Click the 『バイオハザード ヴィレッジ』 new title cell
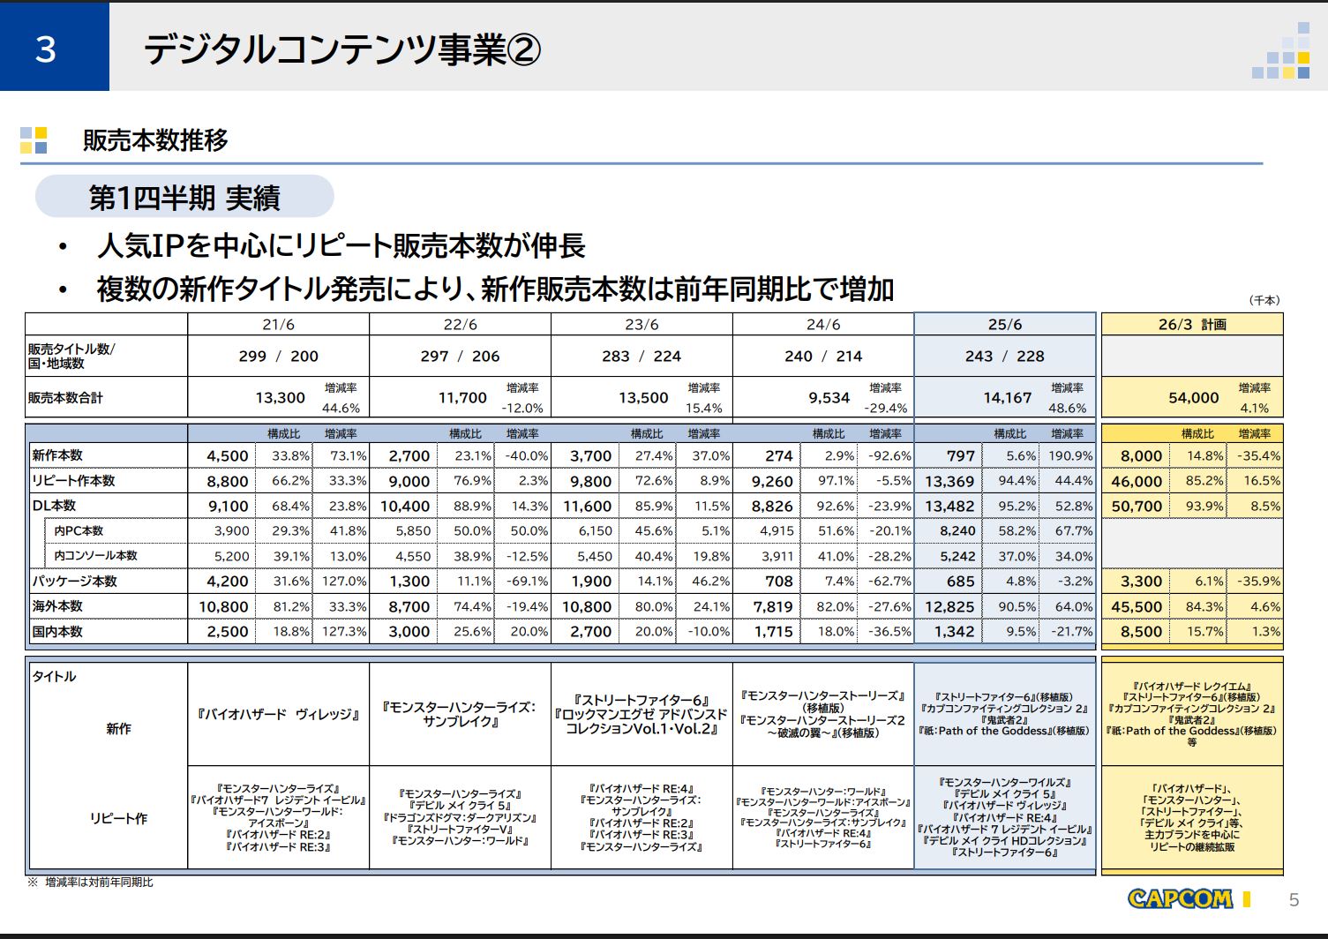The width and height of the screenshot is (1328, 939). [278, 714]
